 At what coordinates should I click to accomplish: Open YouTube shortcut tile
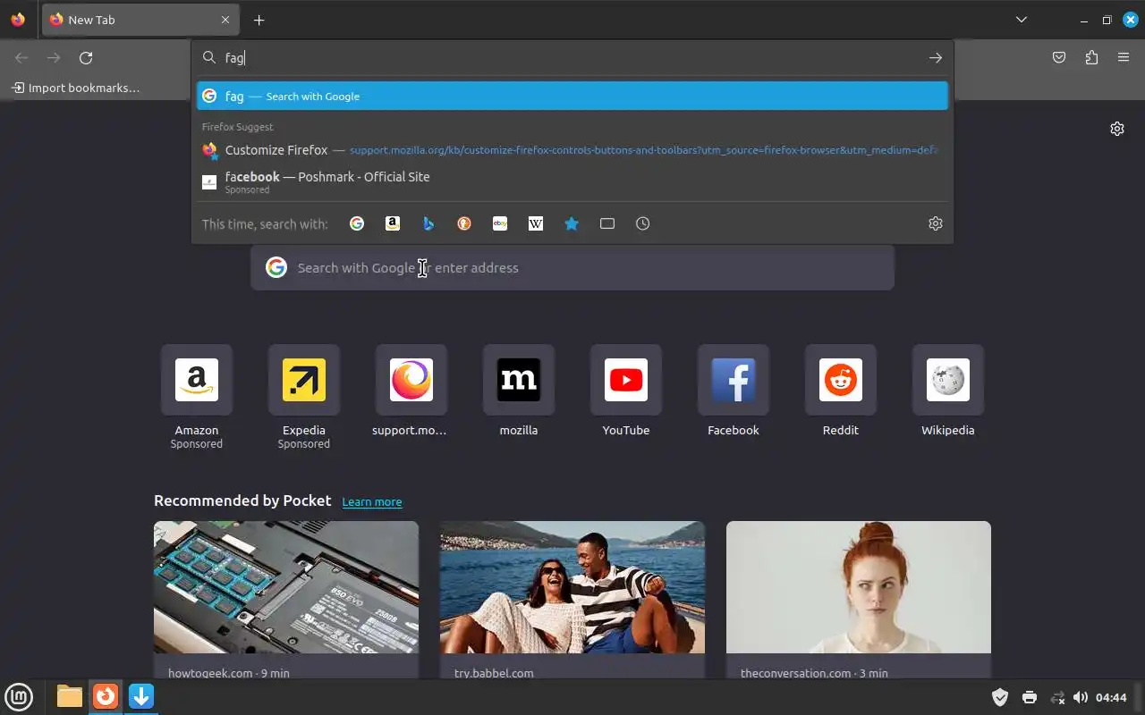626,380
